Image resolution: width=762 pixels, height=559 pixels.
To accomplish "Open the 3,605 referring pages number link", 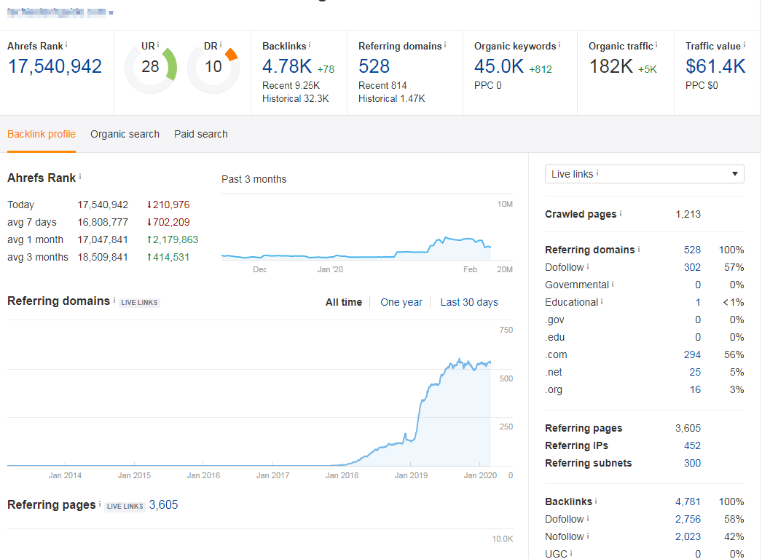I will coord(163,505).
